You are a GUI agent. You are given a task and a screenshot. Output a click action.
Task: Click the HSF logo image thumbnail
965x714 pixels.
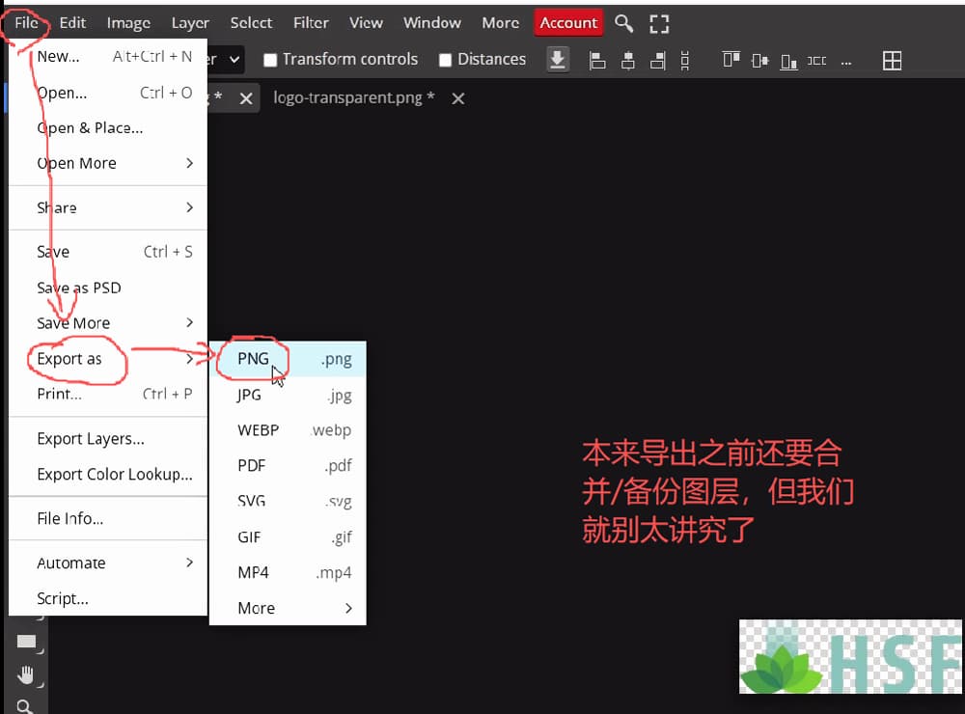click(x=850, y=656)
